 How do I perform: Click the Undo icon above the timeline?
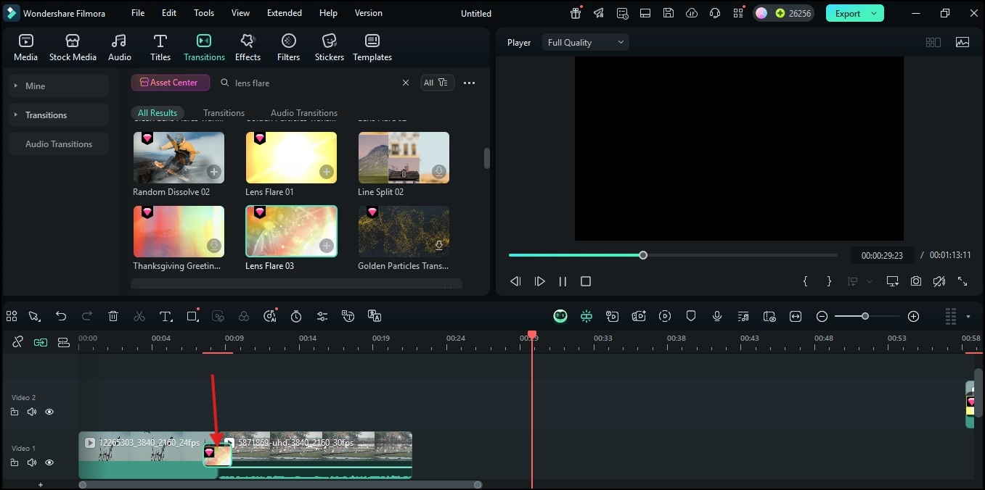tap(61, 316)
